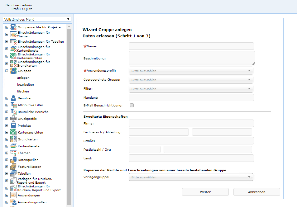Open the Vorlagengruppe dropdown

(191, 177)
